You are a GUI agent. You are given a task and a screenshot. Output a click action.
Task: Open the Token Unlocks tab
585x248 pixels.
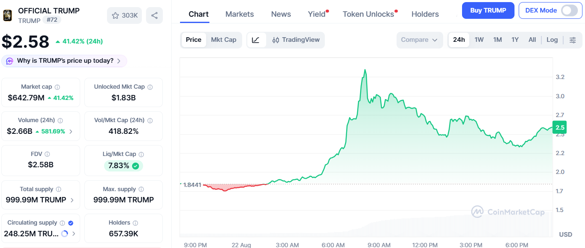click(x=368, y=14)
